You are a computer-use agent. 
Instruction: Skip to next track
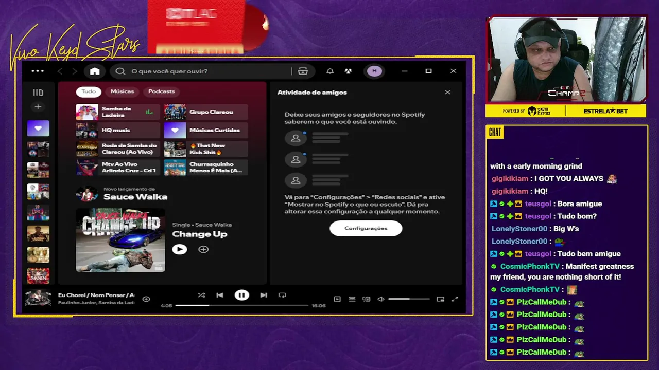coord(264,295)
